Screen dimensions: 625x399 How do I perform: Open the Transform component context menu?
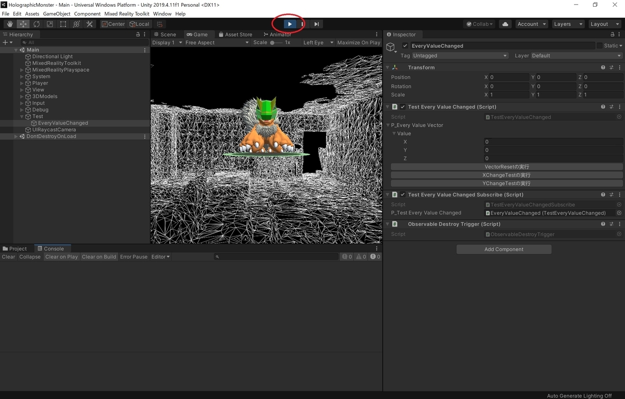(619, 67)
